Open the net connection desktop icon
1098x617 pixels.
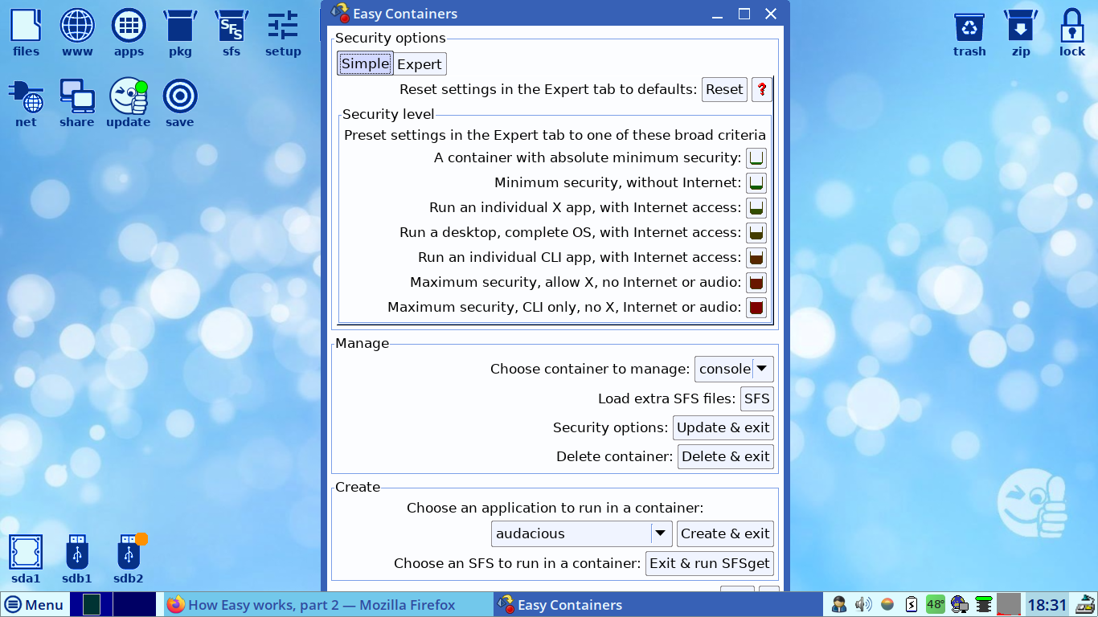pos(26,103)
